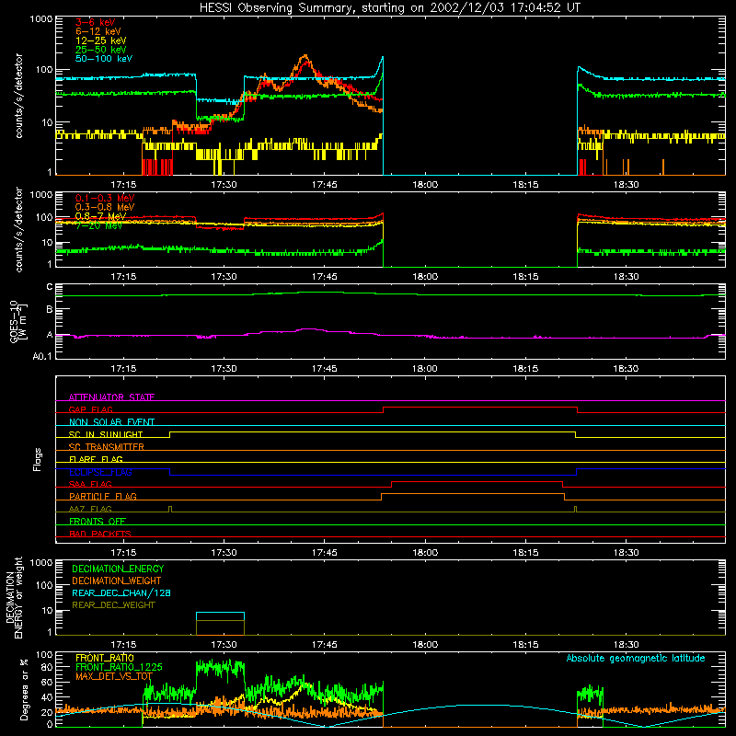
Task: Click the REAR_DEC_WEIGHT legend label
Action: pyautogui.click(x=113, y=605)
